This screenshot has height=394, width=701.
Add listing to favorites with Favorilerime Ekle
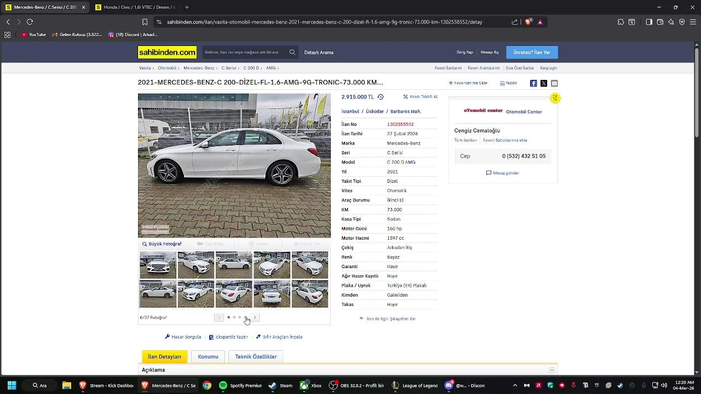point(468,83)
